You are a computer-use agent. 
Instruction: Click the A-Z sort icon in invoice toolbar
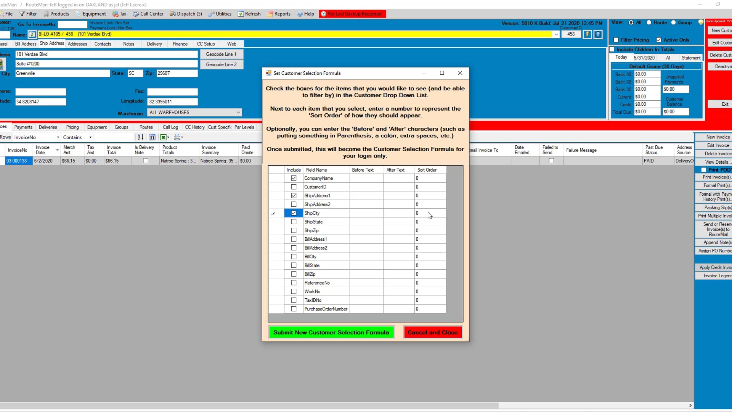tap(140, 137)
